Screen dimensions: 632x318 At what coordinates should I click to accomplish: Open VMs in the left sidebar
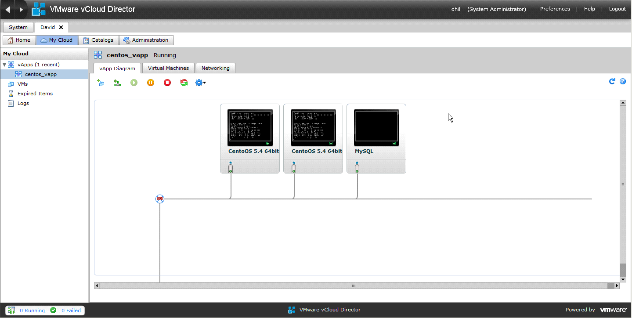pyautogui.click(x=22, y=84)
